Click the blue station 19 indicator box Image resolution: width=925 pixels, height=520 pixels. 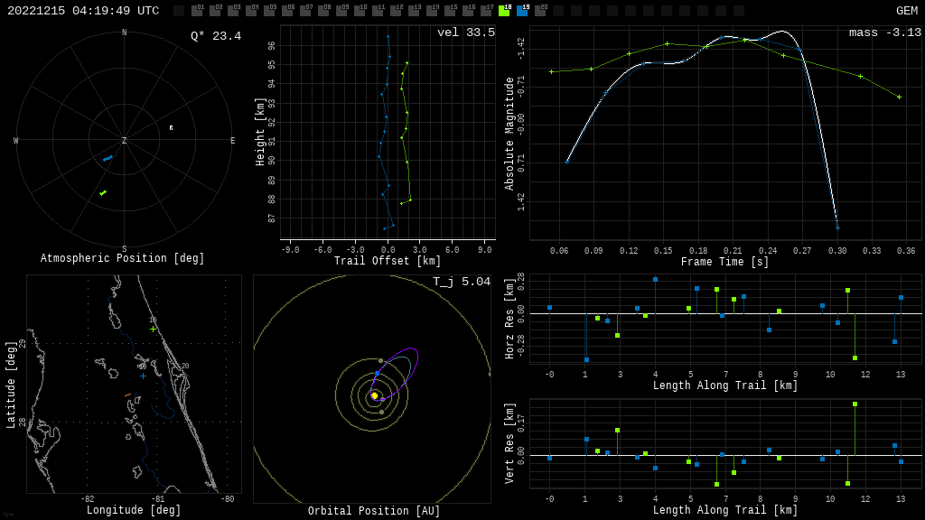pyautogui.click(x=522, y=11)
